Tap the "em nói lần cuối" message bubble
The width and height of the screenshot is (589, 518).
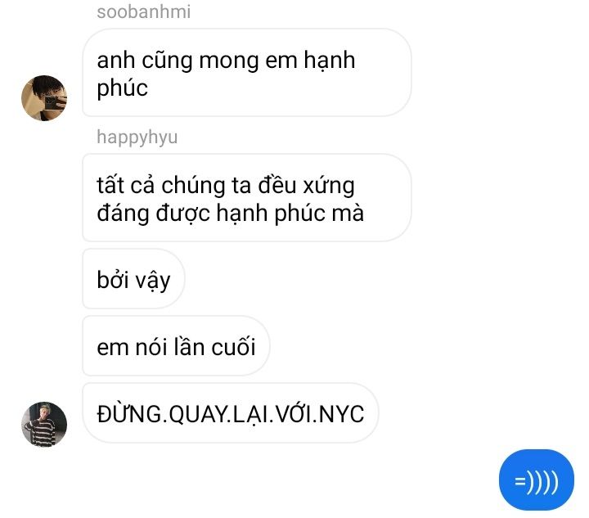[176, 346]
